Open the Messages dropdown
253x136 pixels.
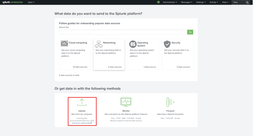pyautogui.click(x=187, y=2)
